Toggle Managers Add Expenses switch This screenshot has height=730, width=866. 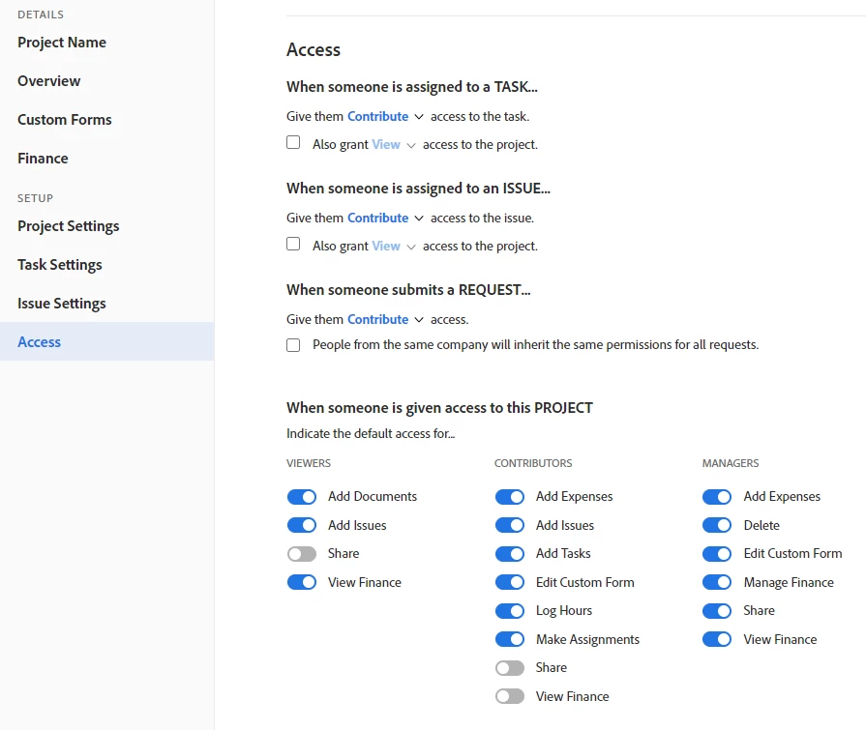[717, 497]
